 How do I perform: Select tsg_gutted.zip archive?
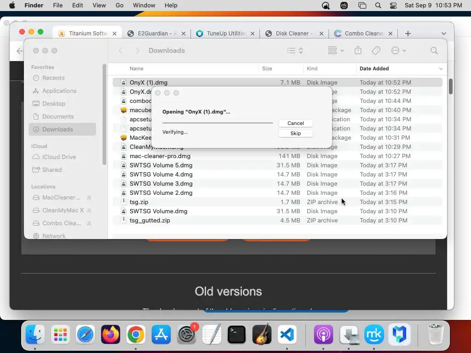[277, 220]
